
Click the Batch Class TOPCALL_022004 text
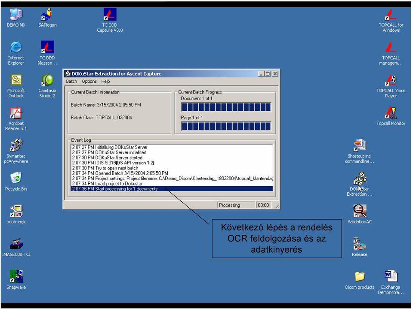point(101,118)
